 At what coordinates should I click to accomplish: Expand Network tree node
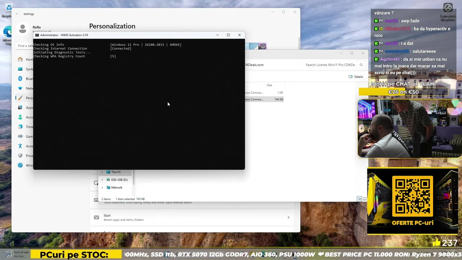(x=102, y=187)
